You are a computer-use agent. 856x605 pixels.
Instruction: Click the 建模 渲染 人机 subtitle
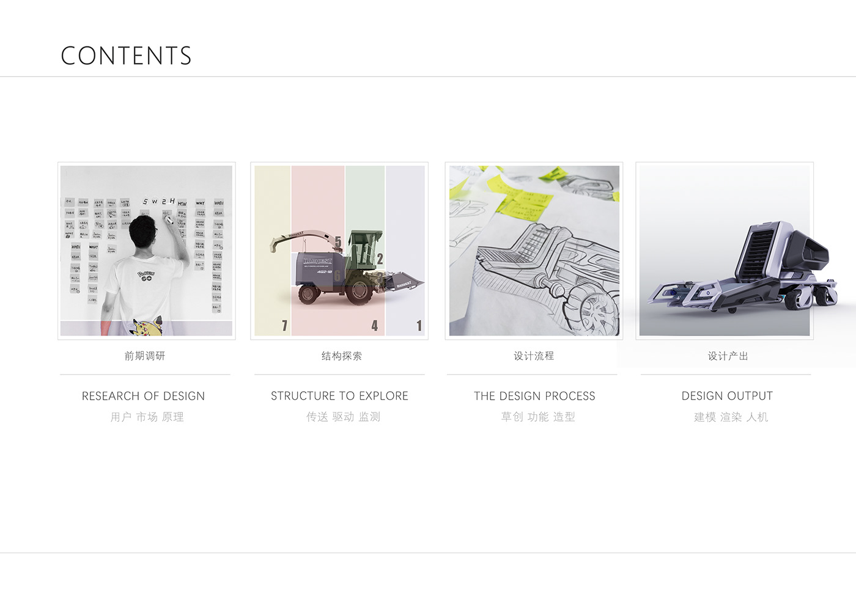[x=731, y=417]
